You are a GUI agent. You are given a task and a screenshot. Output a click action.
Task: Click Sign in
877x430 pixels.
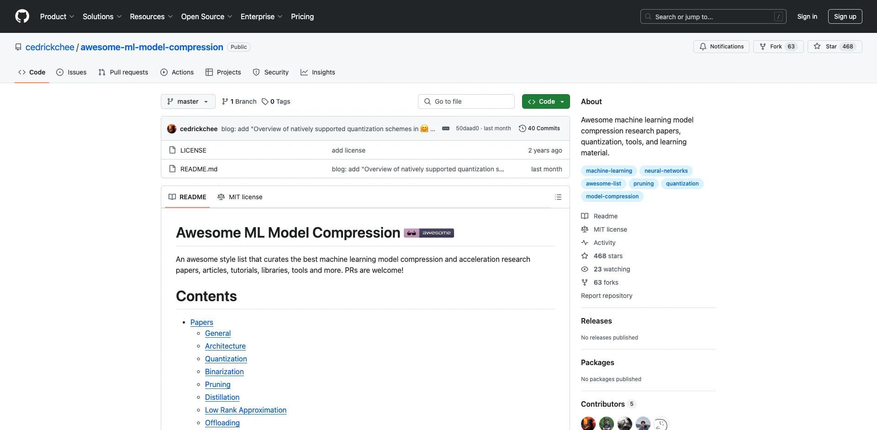coord(807,16)
